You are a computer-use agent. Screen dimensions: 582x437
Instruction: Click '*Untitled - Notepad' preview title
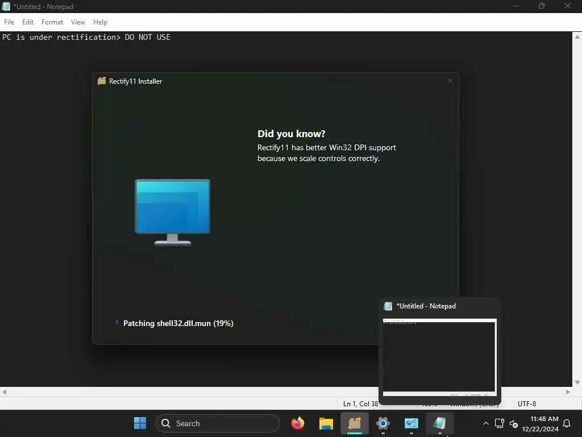click(426, 306)
